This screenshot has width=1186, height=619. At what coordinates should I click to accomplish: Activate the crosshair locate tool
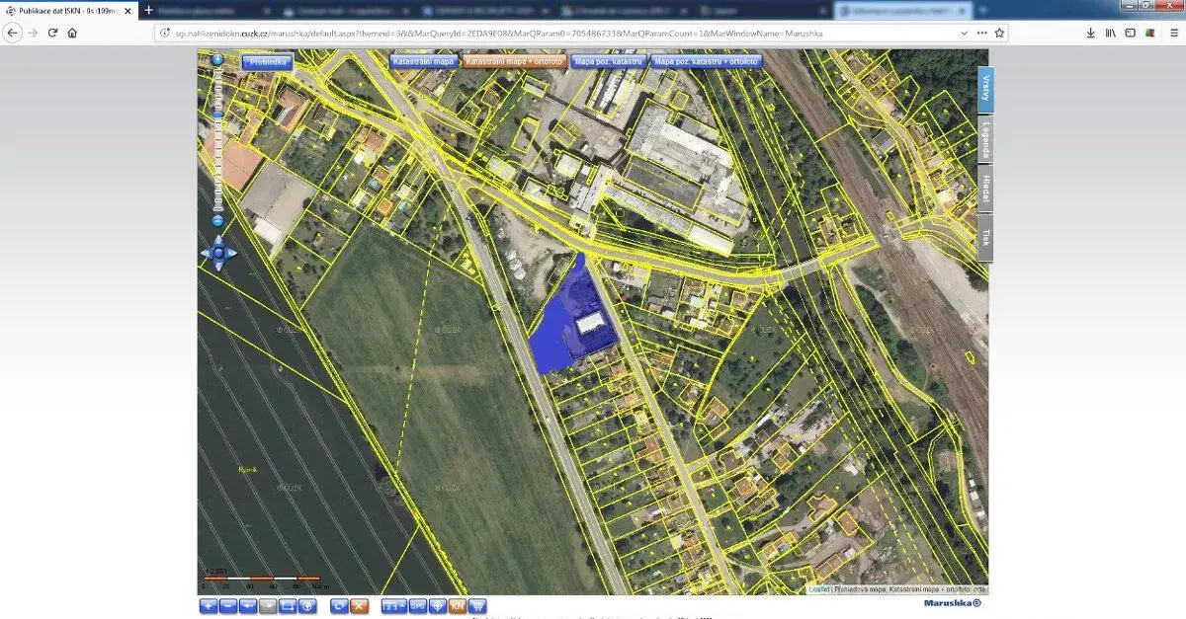(438, 605)
